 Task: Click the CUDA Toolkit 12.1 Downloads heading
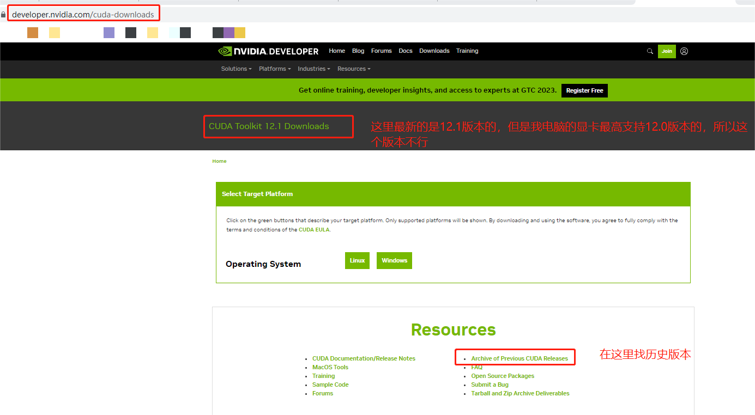pos(269,126)
